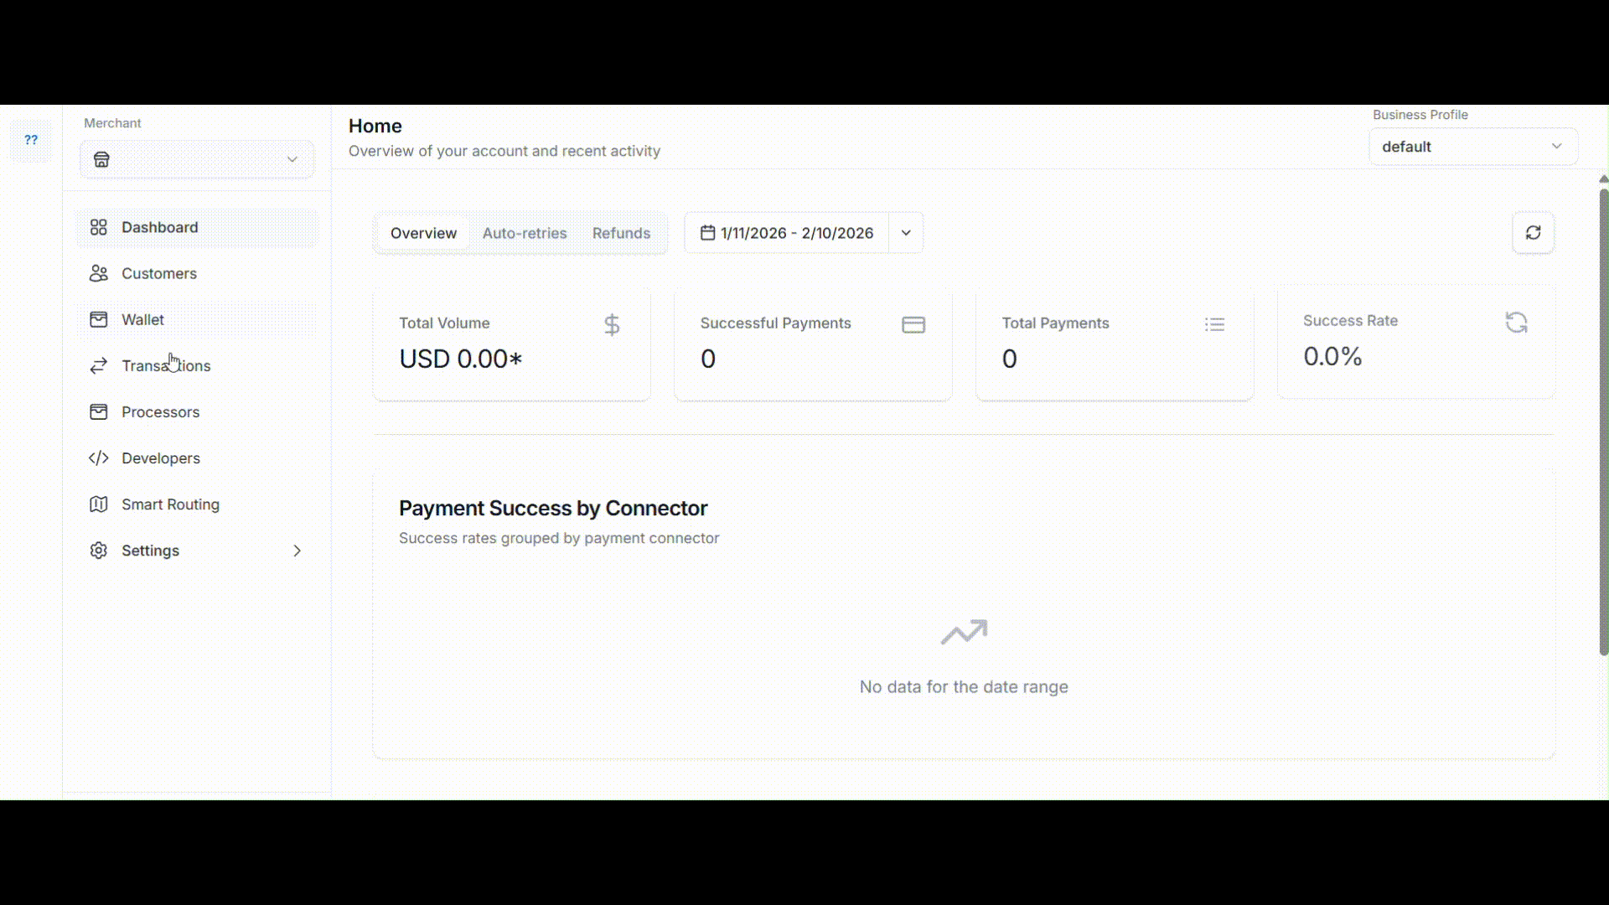
Task: Click the Processors icon in sidebar
Action: click(98, 411)
